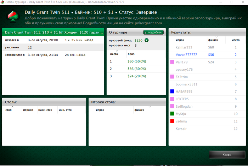
Task: Click Vall179's $24 winnings cell
Action: tap(211, 62)
